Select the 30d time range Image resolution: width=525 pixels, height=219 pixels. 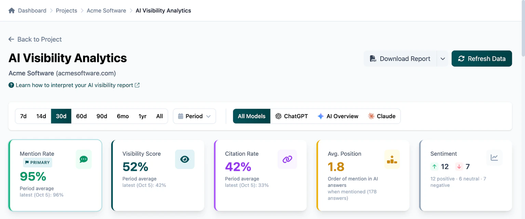pos(61,116)
